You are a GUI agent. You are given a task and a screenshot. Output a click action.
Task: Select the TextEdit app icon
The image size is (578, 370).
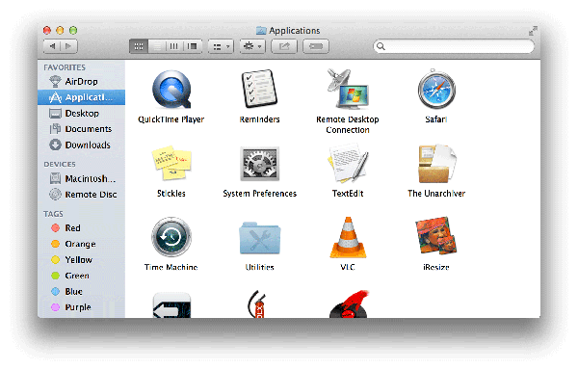pyautogui.click(x=348, y=163)
